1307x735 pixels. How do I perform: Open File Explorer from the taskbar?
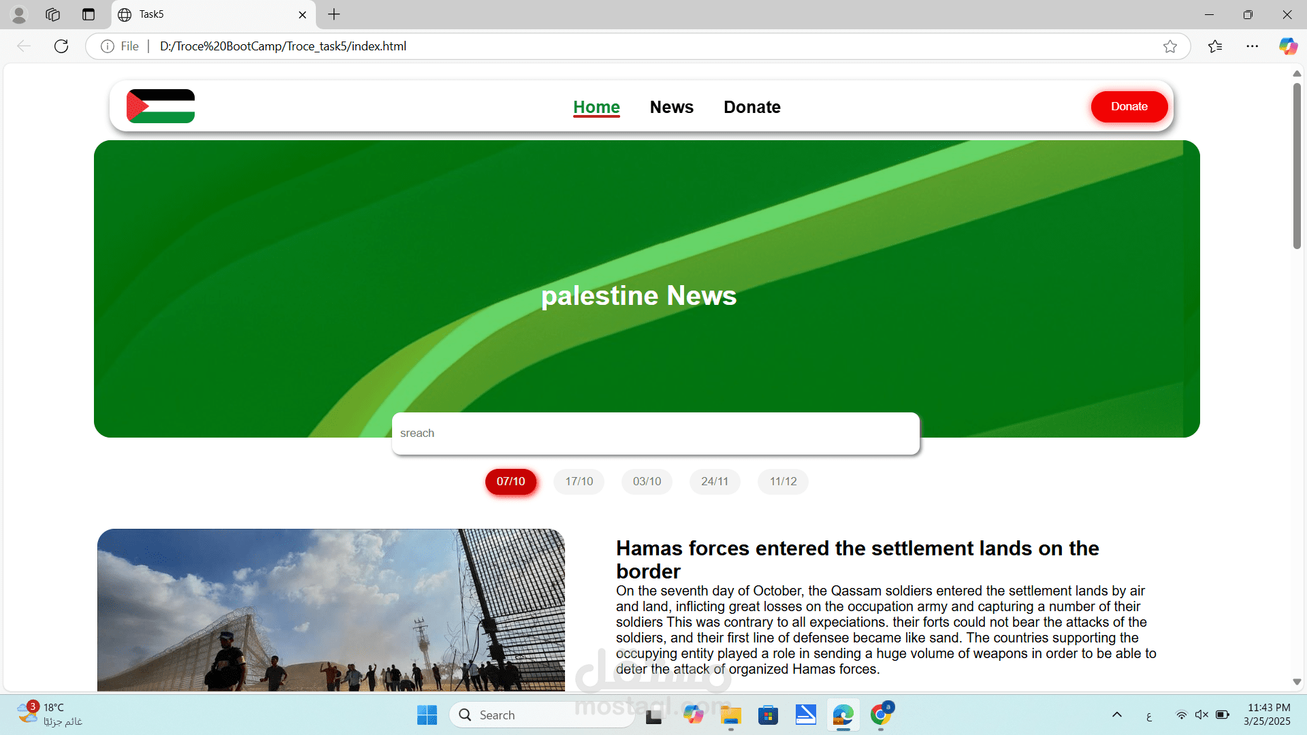(731, 715)
